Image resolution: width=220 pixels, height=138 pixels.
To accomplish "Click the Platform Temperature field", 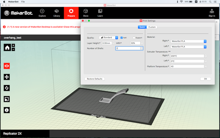I will [x=187, y=67].
